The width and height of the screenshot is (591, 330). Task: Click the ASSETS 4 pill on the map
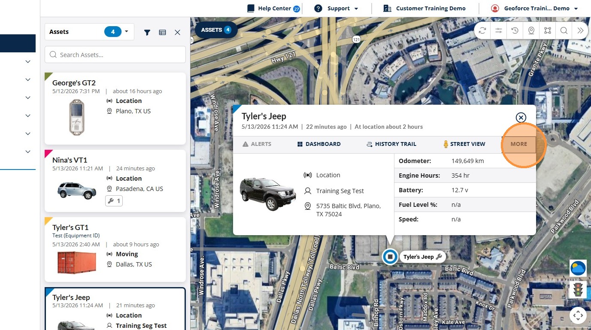click(x=216, y=30)
